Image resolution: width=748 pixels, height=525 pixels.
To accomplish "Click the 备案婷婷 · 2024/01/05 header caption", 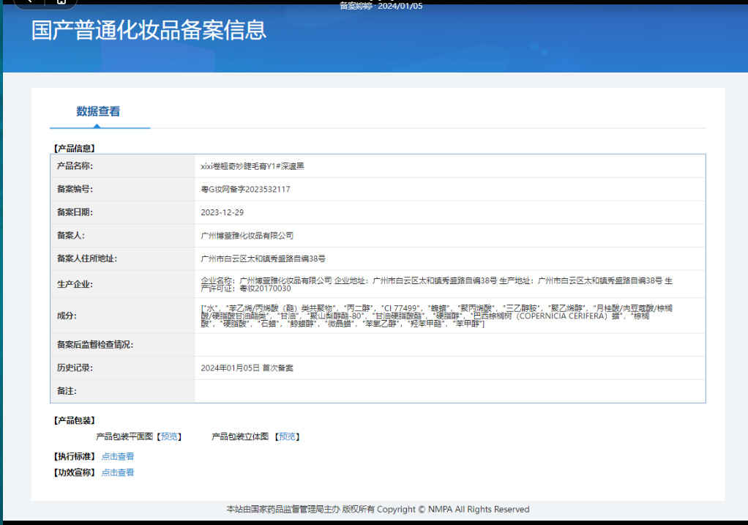I will click(381, 6).
